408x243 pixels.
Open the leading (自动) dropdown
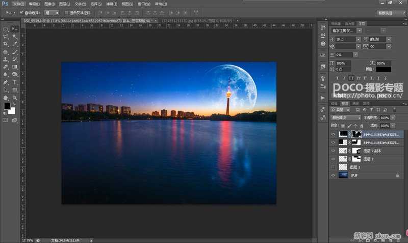[389, 39]
